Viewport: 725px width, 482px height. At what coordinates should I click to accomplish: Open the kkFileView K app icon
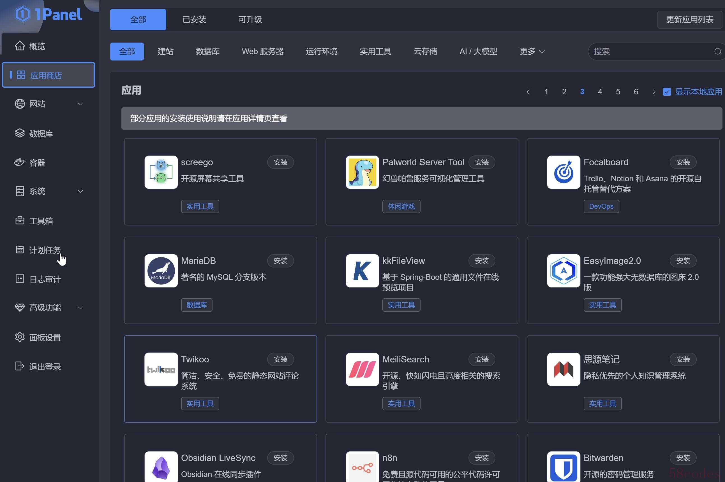362,271
